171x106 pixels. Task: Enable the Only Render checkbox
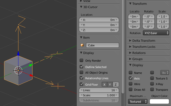81,61
